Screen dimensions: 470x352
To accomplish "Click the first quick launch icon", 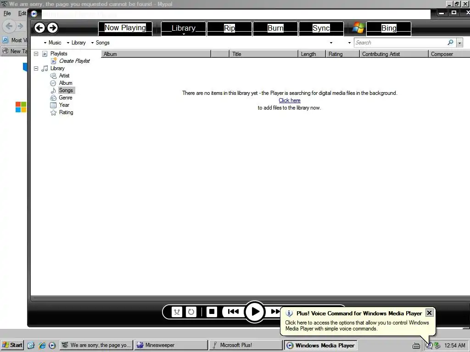I will [x=31, y=346].
